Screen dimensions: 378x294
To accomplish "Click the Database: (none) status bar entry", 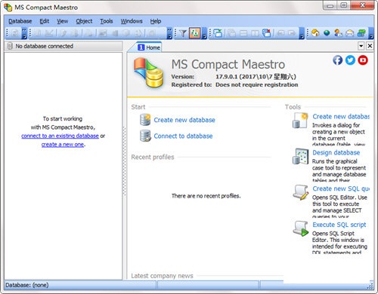I will (27, 285).
